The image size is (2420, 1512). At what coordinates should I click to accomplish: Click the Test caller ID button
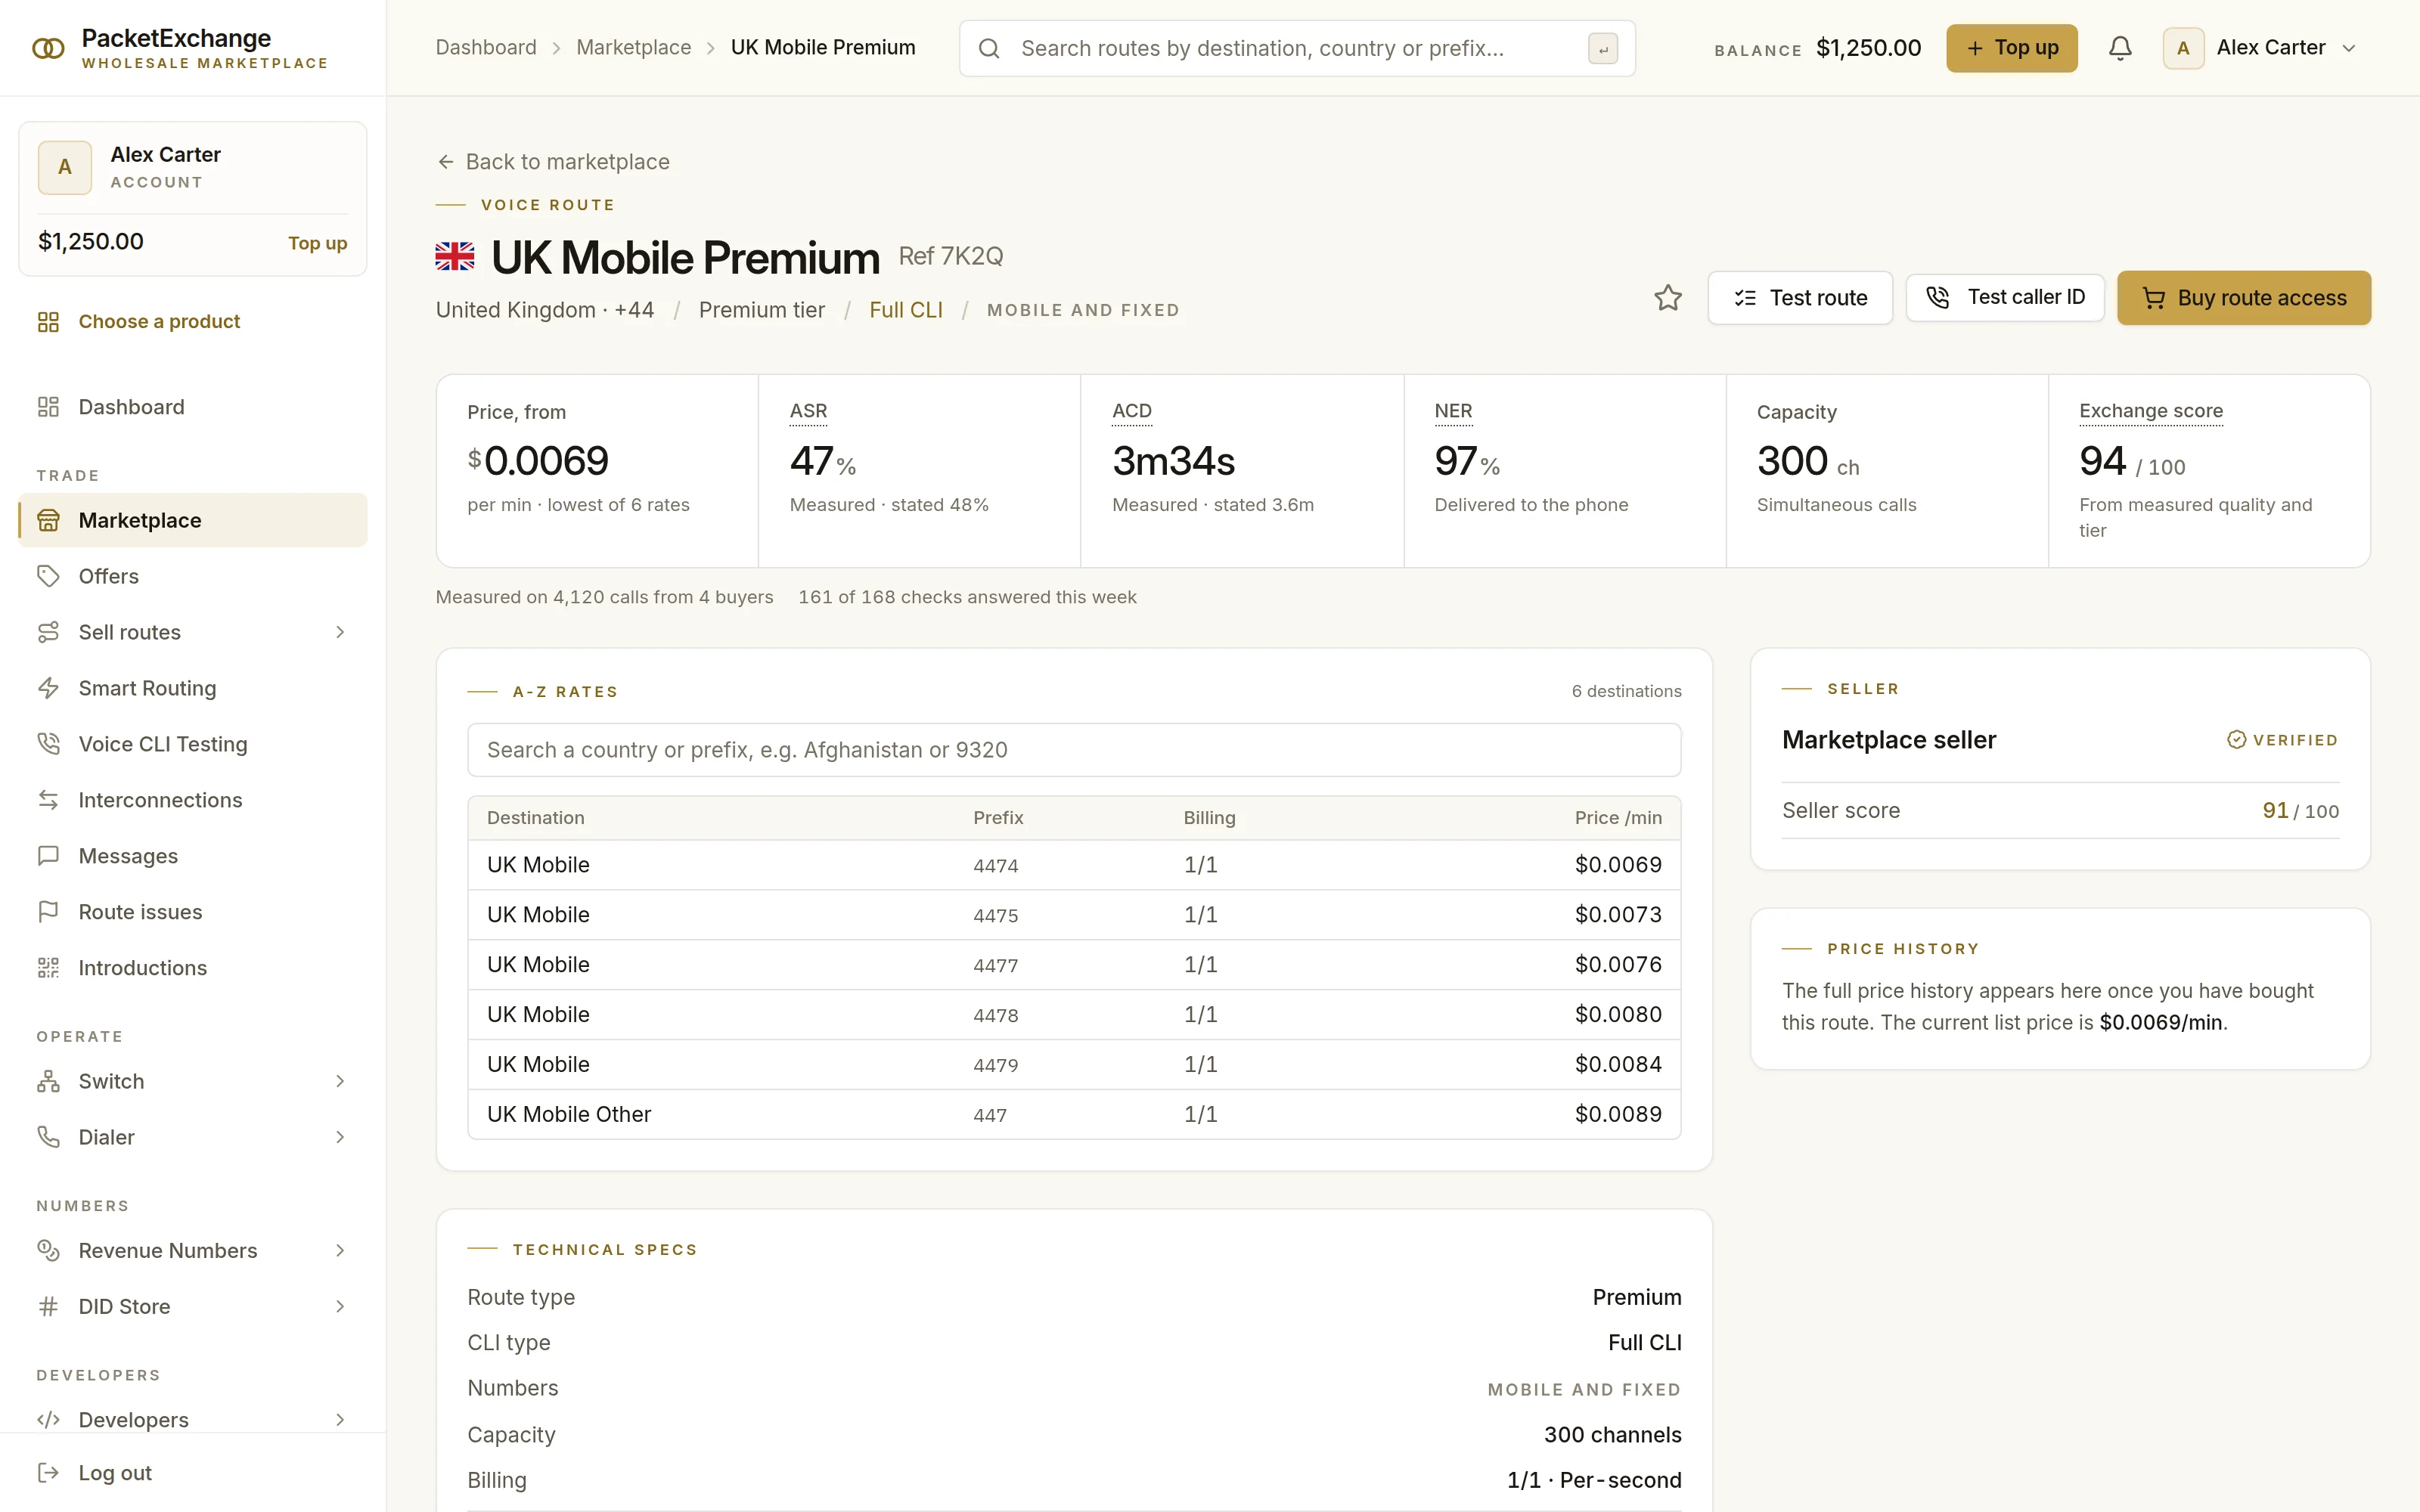[x=2005, y=297]
